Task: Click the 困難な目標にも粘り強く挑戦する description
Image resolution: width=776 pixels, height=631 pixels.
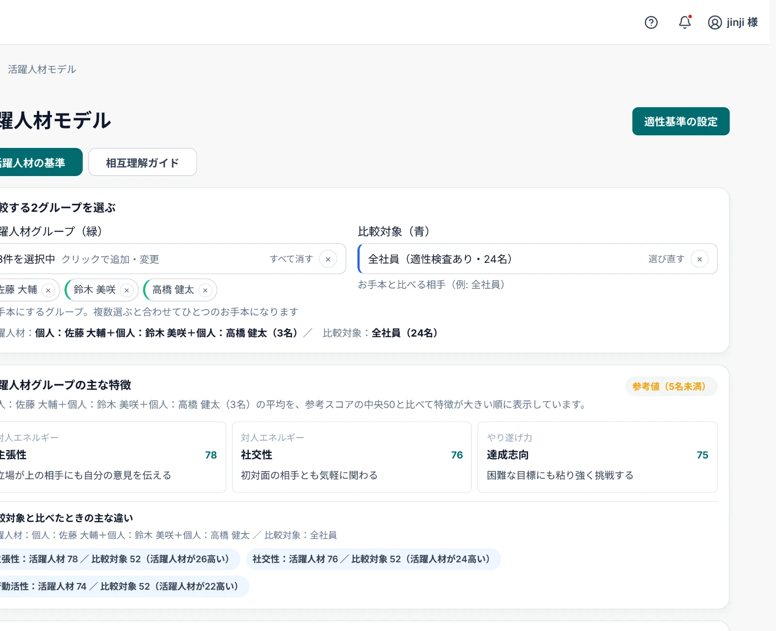Action: tap(560, 475)
